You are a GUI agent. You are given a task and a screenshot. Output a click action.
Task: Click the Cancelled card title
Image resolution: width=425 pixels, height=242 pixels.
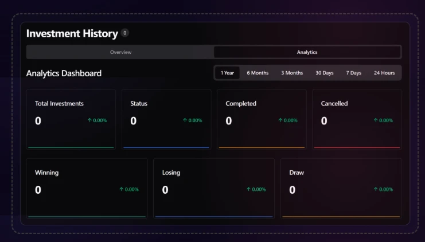click(334, 104)
